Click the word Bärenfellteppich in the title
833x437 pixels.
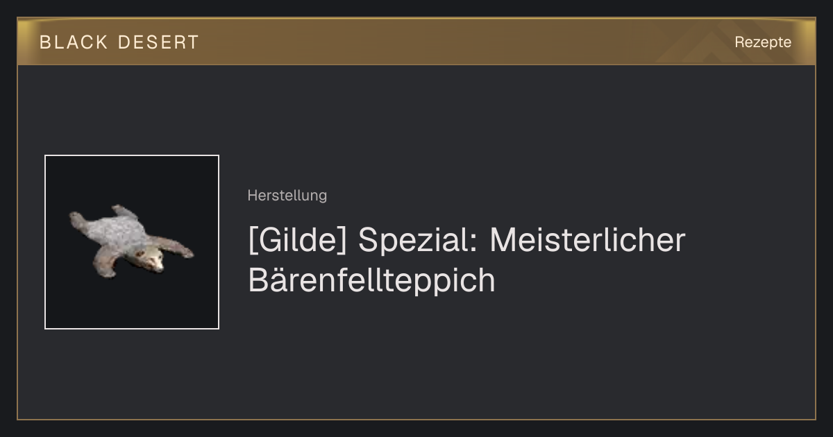[x=371, y=280]
